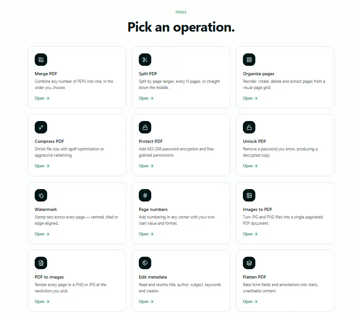Open the Split PDF tool link
The height and width of the screenshot is (319, 359).
tap(146, 98)
